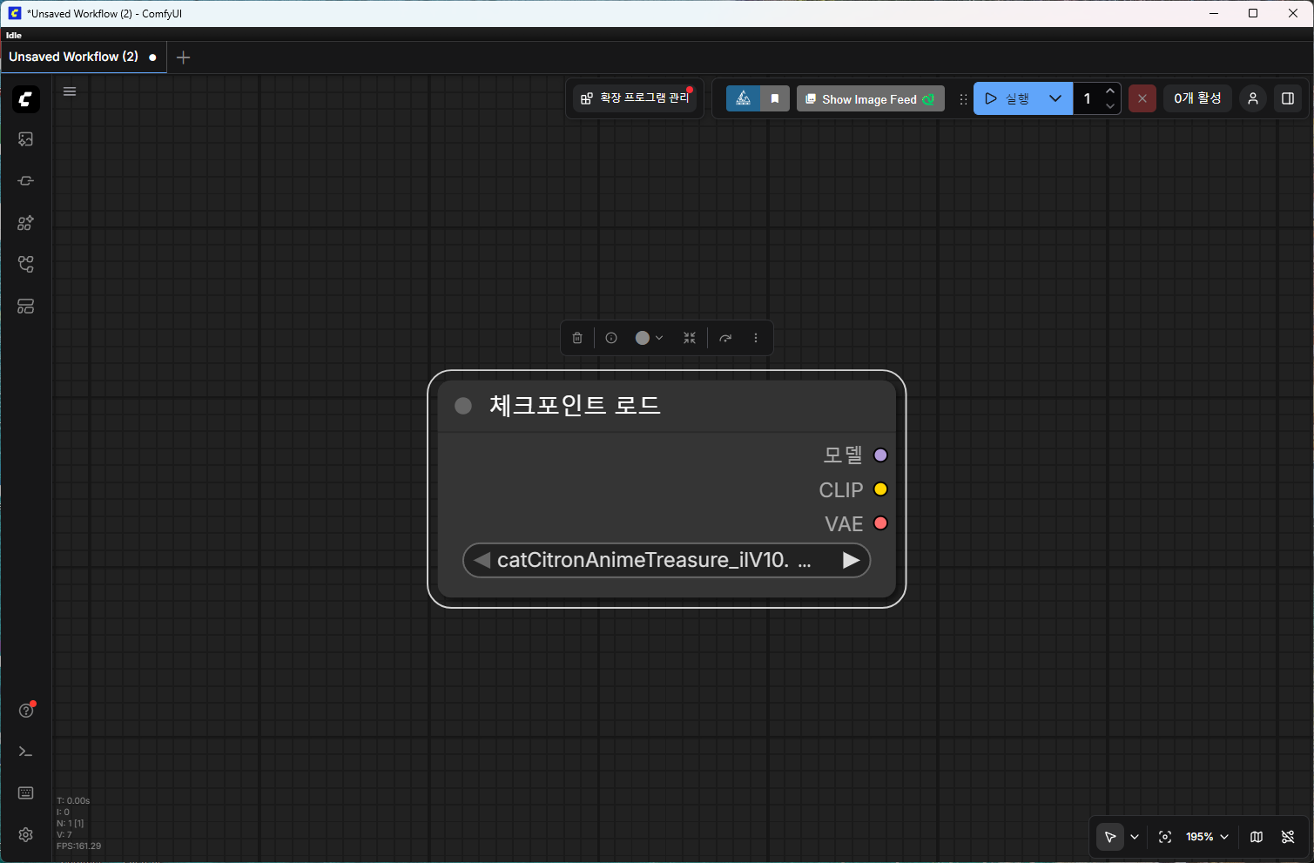Decrease the batch count
This screenshot has width=1314, height=863.
click(x=1110, y=106)
